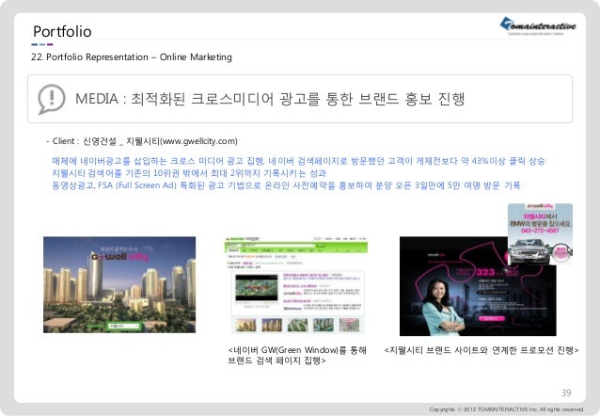Select the blue line about 지웰시티 검색어 2위

[189, 173]
